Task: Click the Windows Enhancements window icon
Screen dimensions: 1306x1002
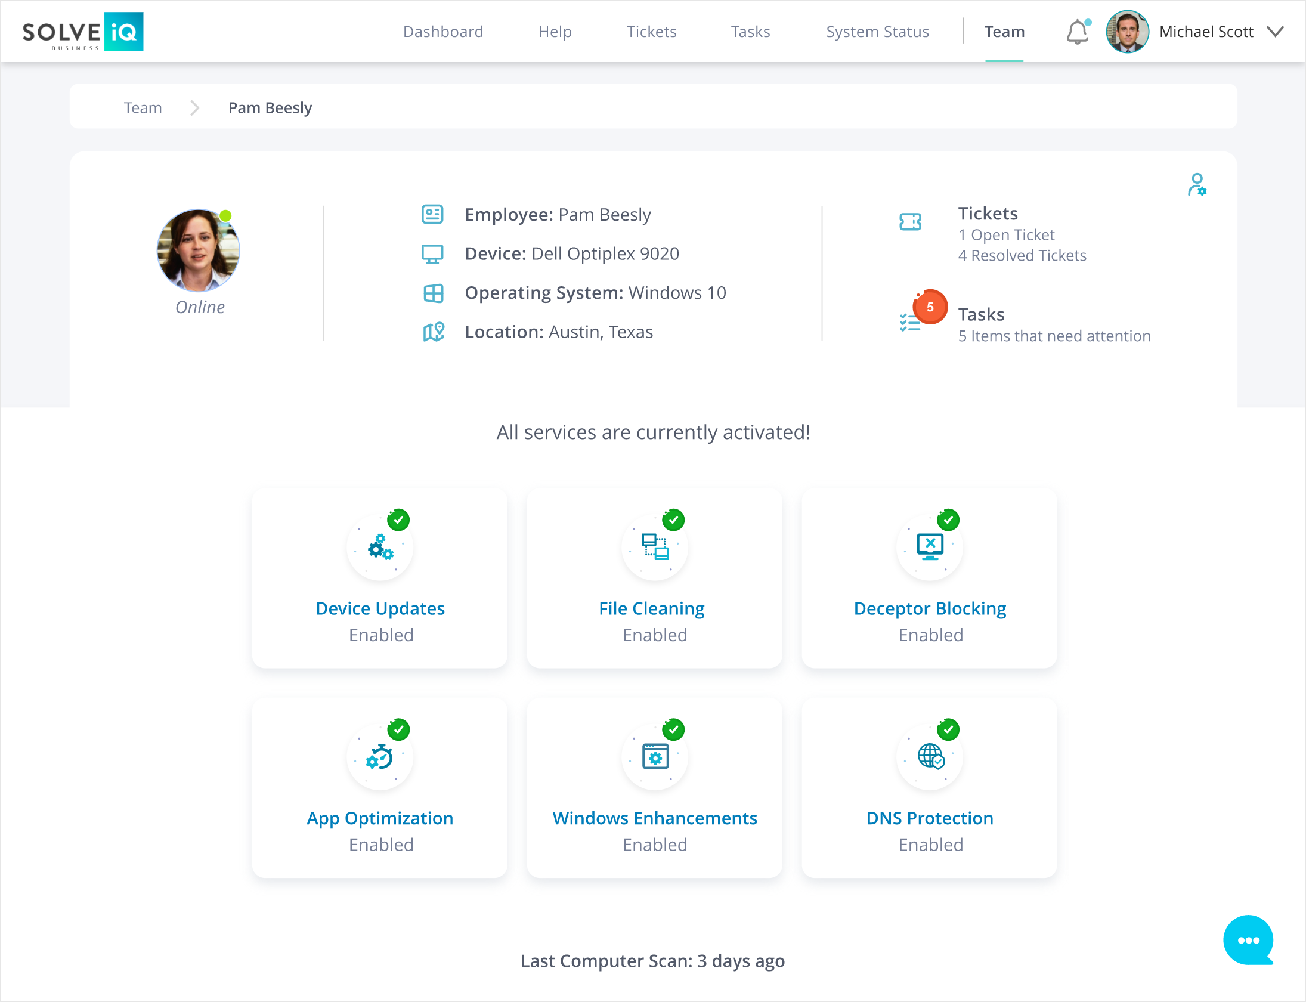Action: point(655,757)
